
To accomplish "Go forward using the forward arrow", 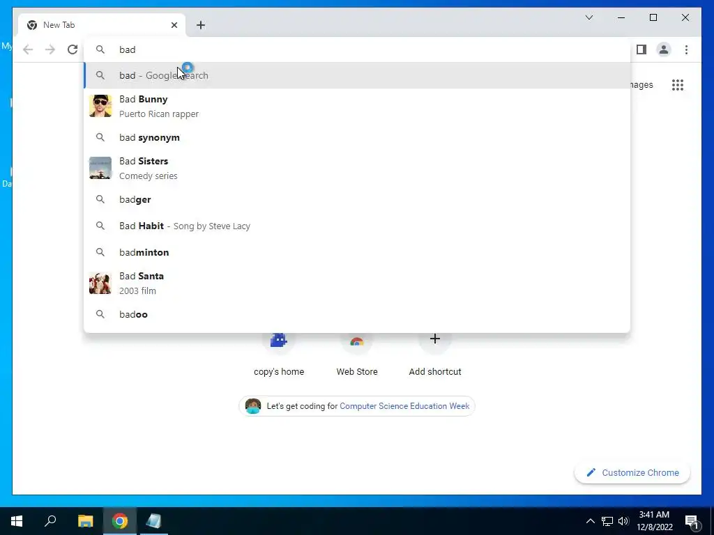I will 50,49.
